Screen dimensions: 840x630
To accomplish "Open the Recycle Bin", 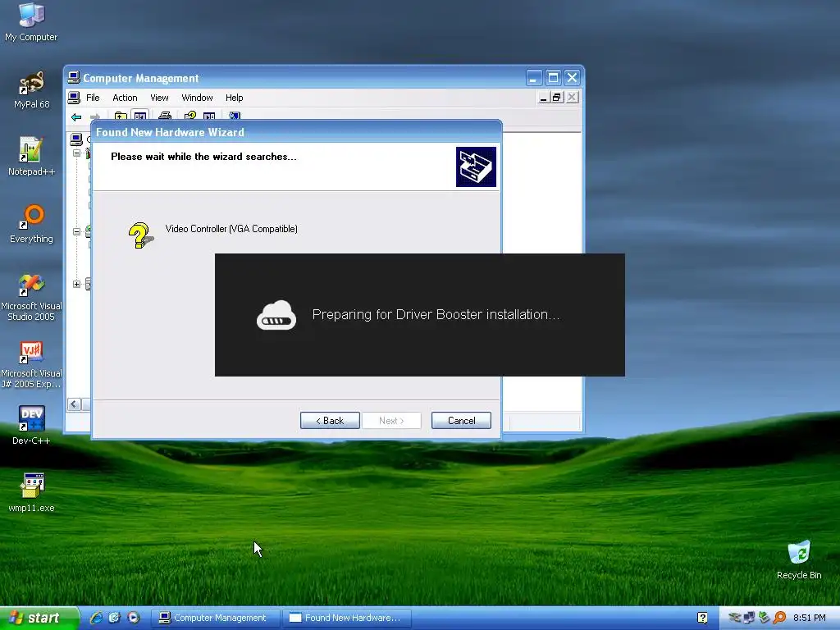I will click(799, 559).
